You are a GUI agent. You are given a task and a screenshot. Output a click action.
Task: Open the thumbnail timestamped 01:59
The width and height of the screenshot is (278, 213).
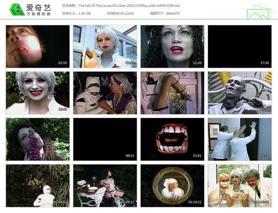tap(38, 46)
